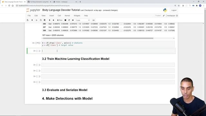Move selected cell down arrow
Viewport: 206px width, 116px height.
click(x=53, y=20)
